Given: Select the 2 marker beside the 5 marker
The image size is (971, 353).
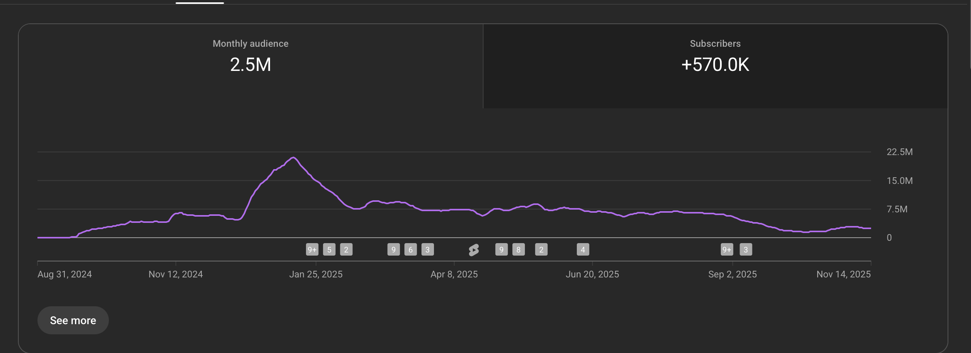Looking at the screenshot, I should coord(346,250).
